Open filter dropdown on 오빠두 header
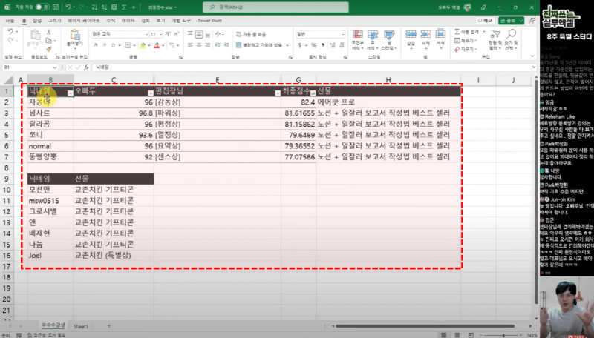This screenshot has height=338, width=594. (151, 93)
